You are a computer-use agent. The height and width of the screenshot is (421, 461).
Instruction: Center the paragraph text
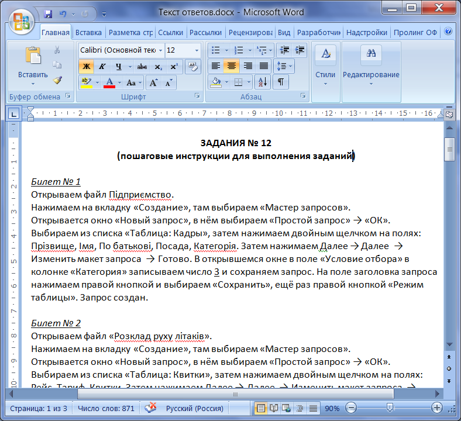[232, 66]
